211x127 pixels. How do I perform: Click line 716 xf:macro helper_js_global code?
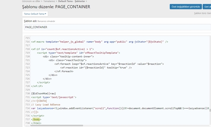pyautogui.click(x=100, y=42)
